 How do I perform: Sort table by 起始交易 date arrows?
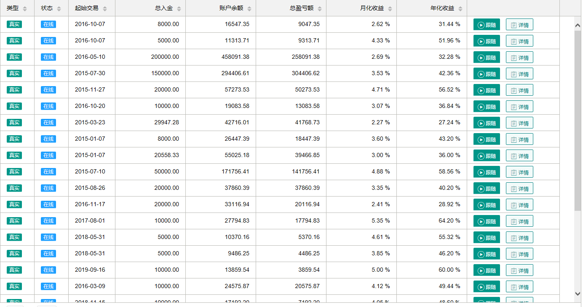click(105, 9)
